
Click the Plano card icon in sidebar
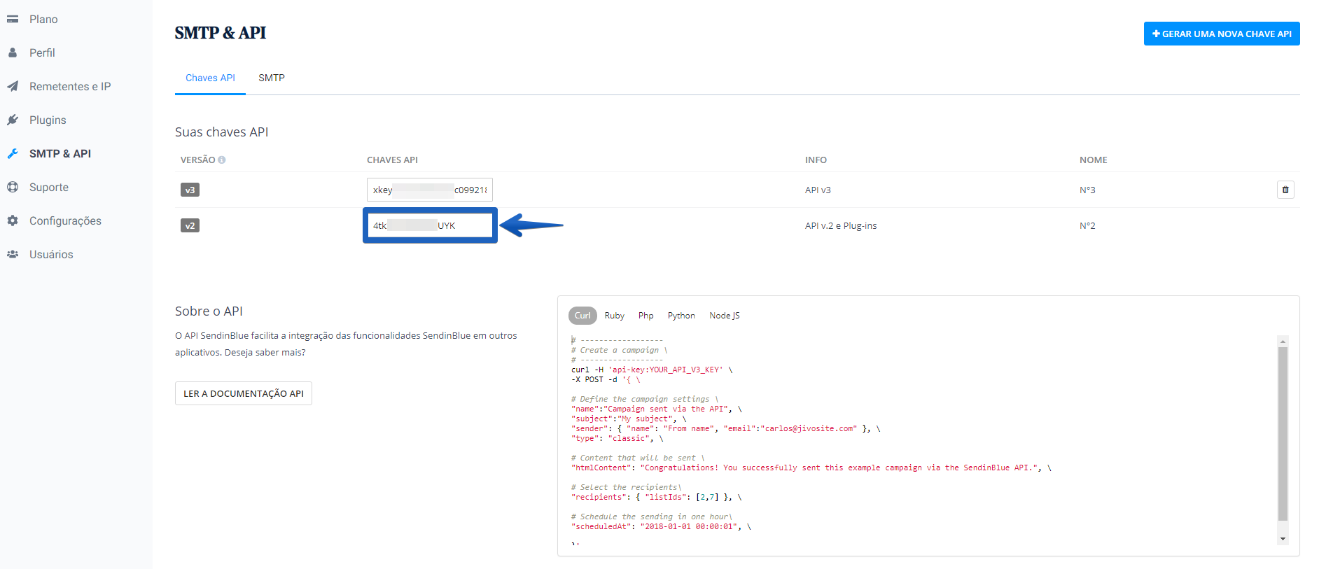pos(13,19)
